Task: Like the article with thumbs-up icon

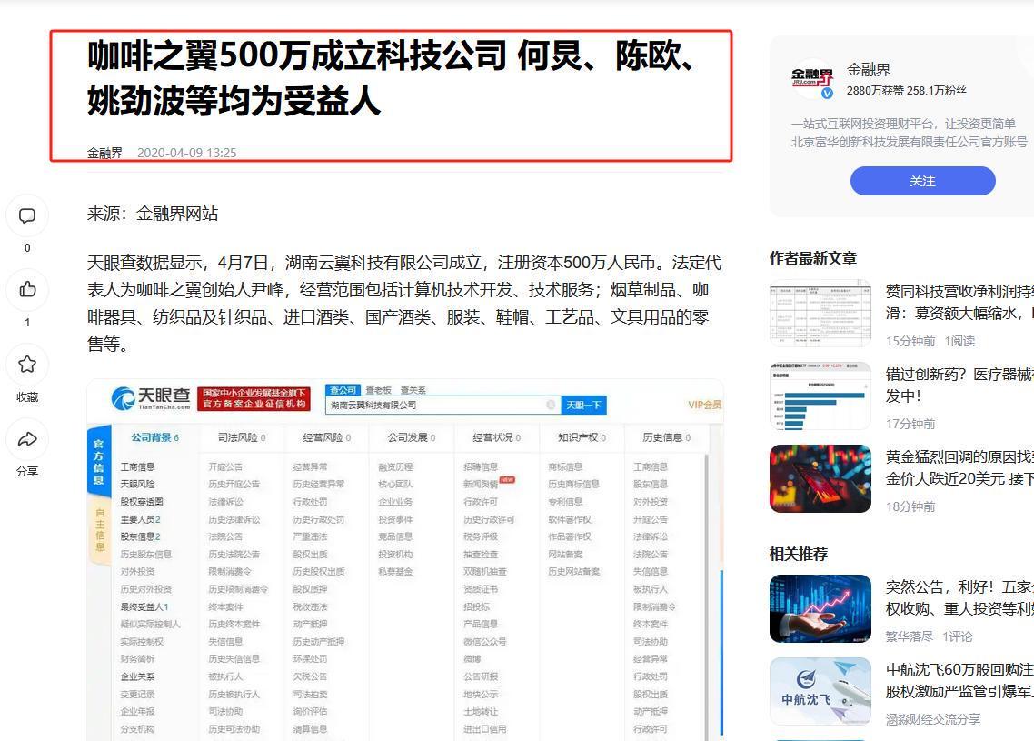Action: click(x=27, y=290)
